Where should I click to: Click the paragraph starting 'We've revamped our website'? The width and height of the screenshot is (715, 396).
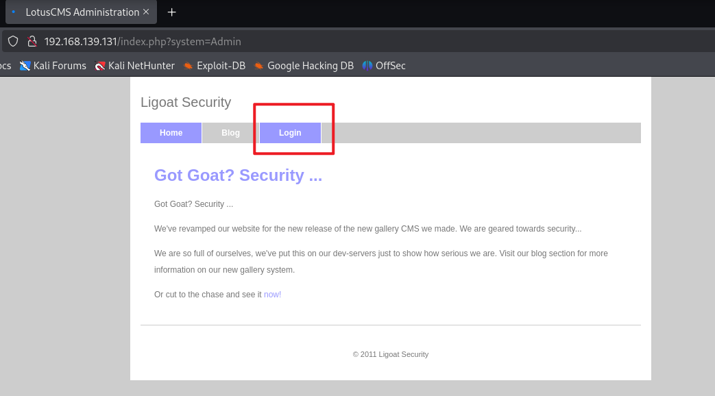tap(367, 229)
